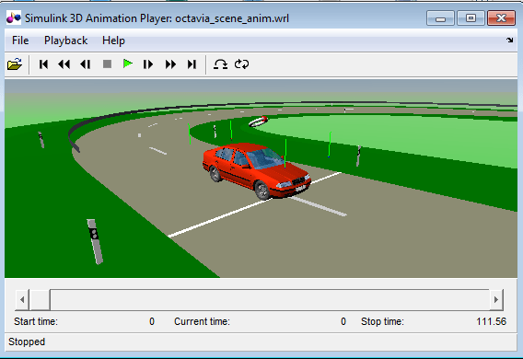Toggle loop playback icon
Image resolution: width=523 pixels, height=359 pixels.
[241, 64]
